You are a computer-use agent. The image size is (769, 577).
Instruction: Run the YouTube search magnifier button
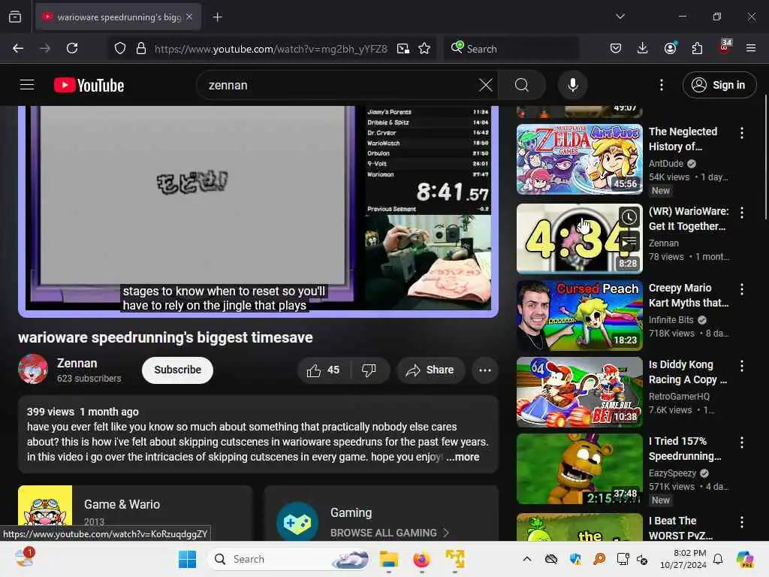(x=522, y=85)
